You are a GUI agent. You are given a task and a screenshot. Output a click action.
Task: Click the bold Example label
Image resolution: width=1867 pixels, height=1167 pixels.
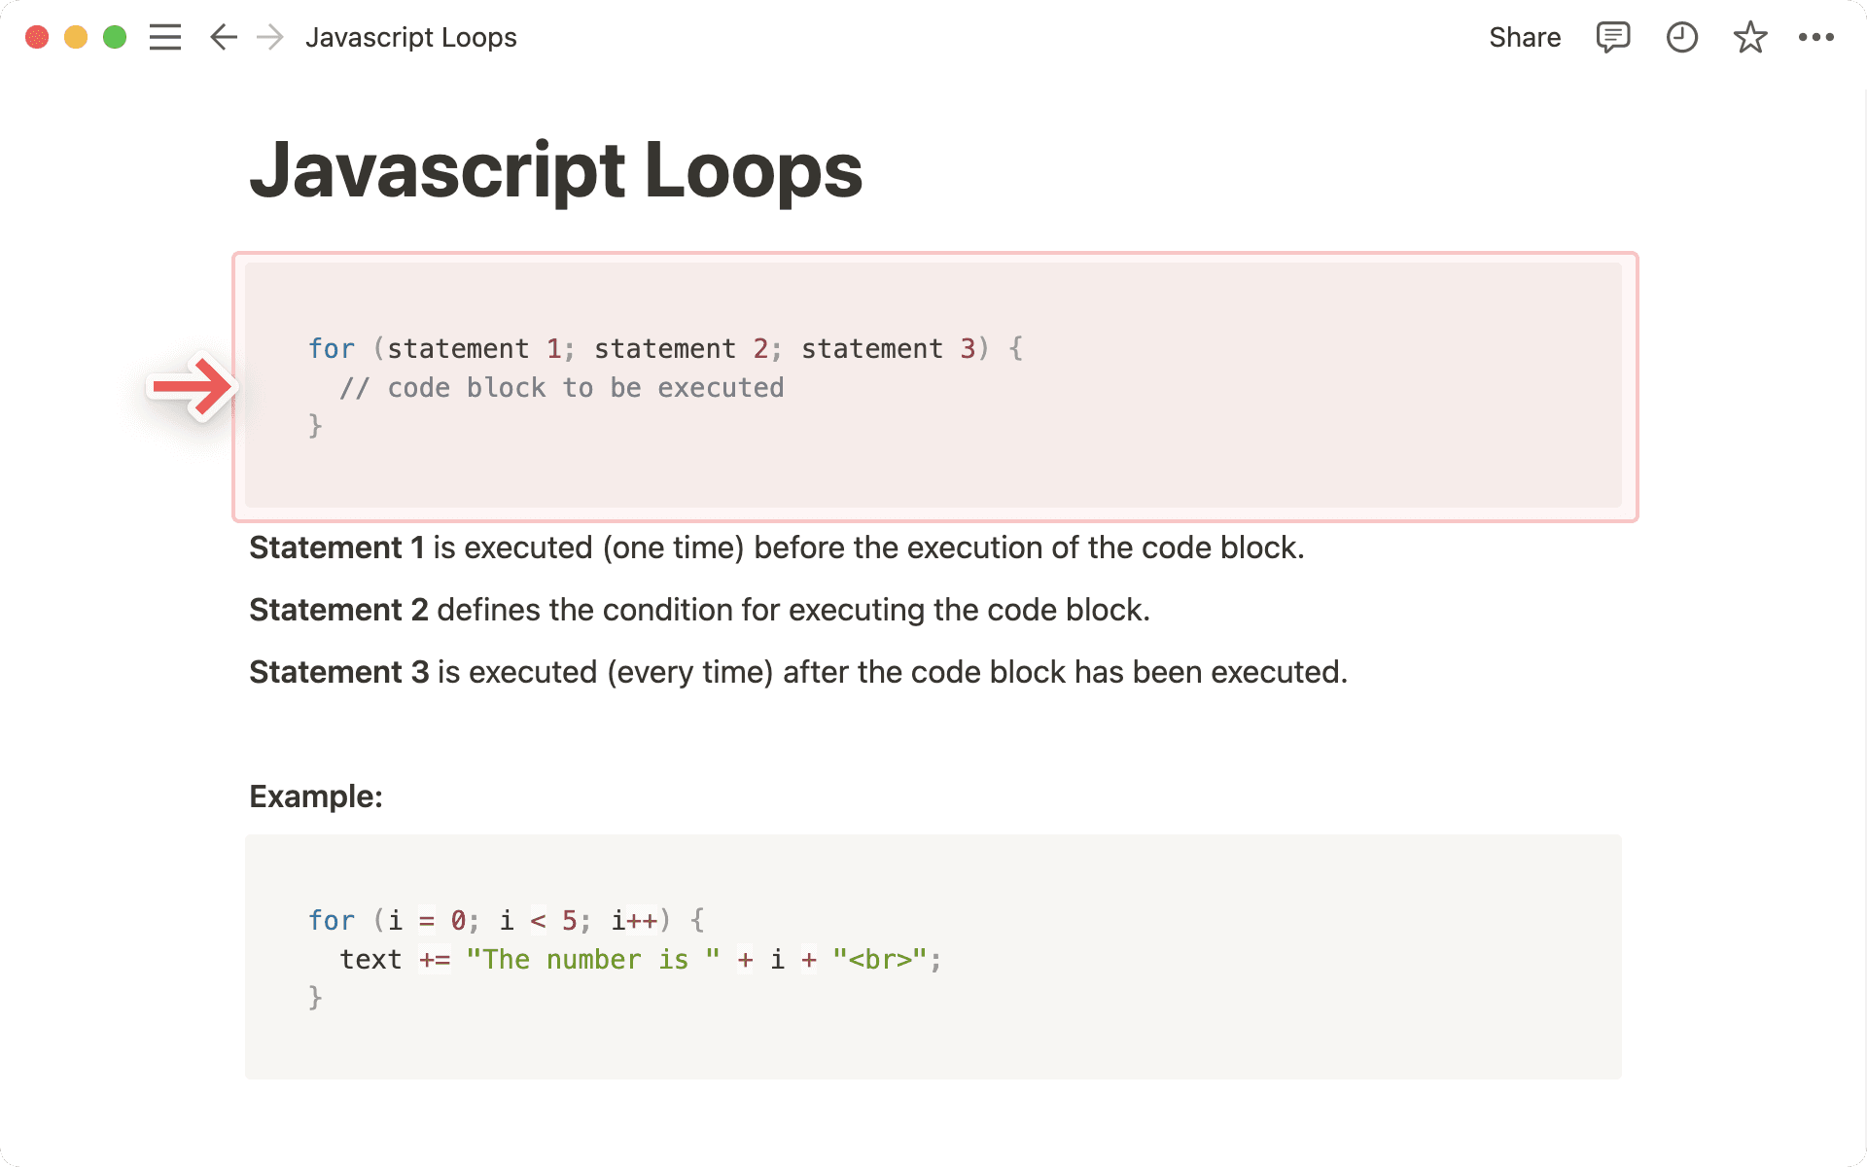coord(315,796)
